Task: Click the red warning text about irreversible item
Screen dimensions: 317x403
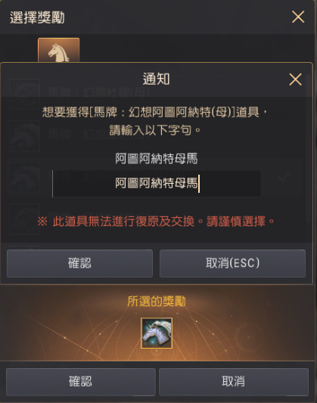Action: 156,221
